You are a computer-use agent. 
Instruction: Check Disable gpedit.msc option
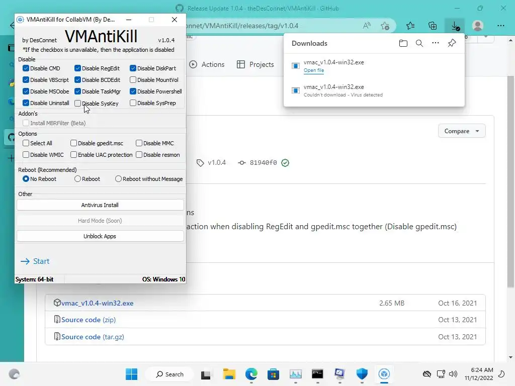tap(73, 143)
